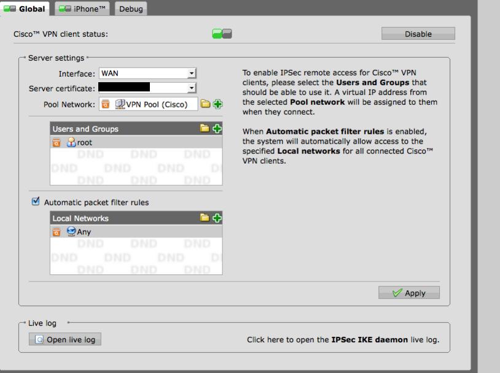Open the Debug tab

coord(131,9)
